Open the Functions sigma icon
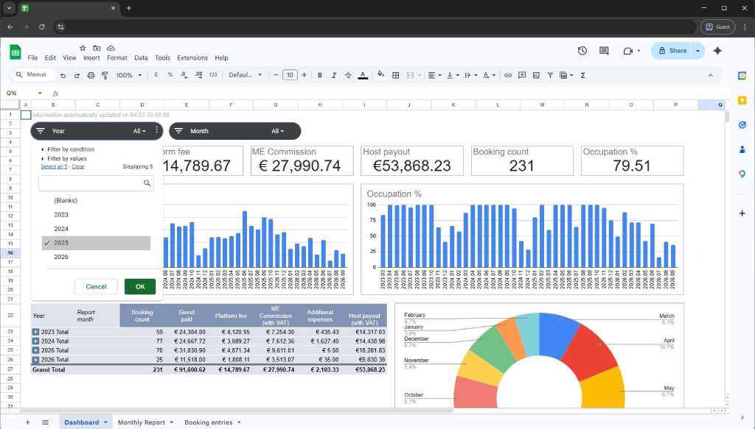 pos(582,75)
